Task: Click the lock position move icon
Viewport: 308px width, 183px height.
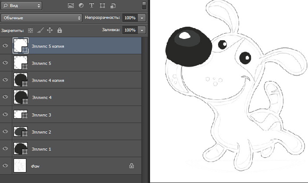Action: pyautogui.click(x=50, y=31)
